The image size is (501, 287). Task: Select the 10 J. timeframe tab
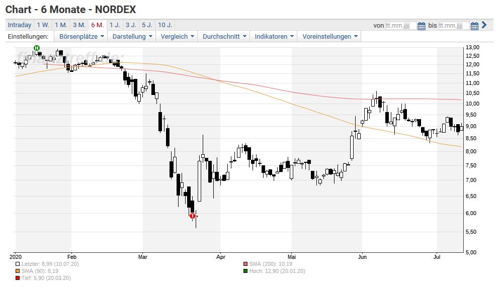[x=165, y=25]
